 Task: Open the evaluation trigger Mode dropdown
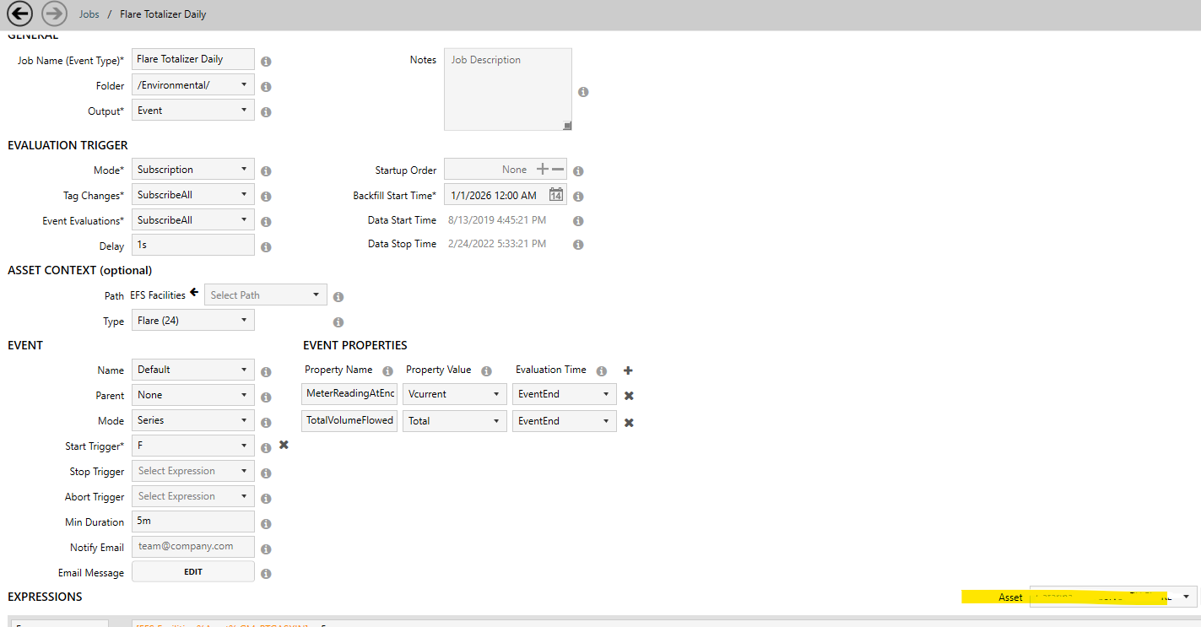192,169
